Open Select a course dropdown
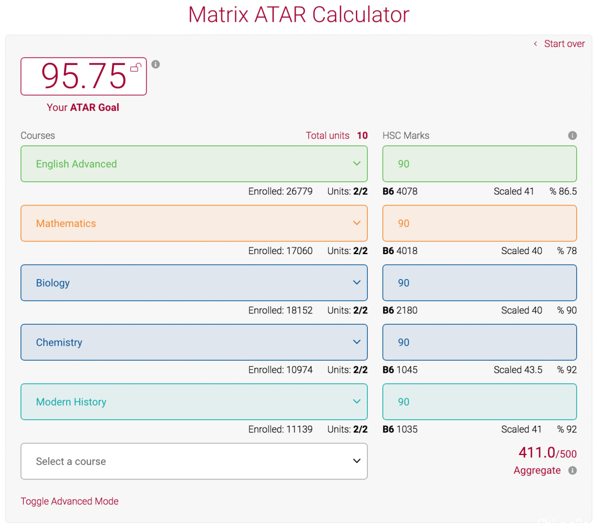Screen dimensions: 599x531 point(194,461)
